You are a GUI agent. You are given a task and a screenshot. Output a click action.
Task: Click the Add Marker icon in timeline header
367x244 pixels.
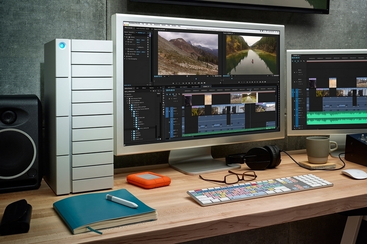176,94
